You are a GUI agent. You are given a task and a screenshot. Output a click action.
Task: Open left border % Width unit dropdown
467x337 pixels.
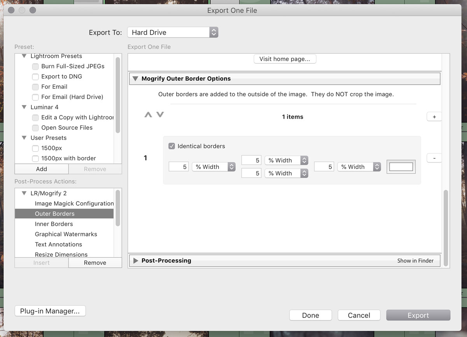click(x=214, y=167)
